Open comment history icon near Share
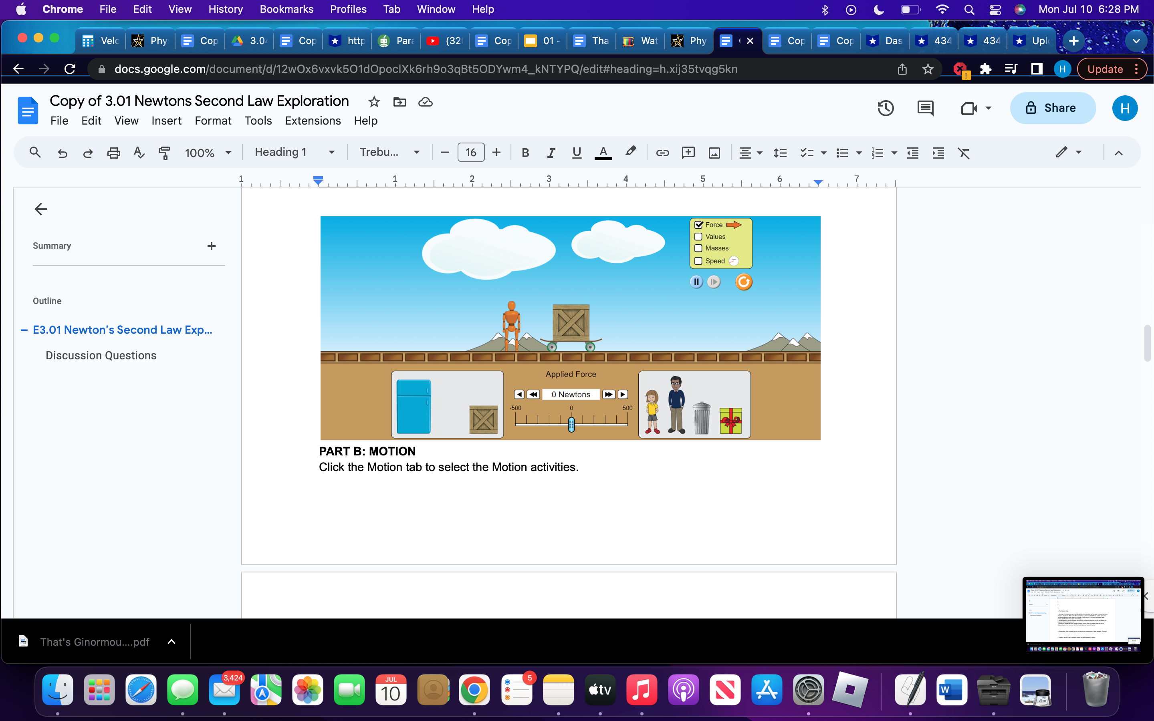1154x721 pixels. click(925, 108)
